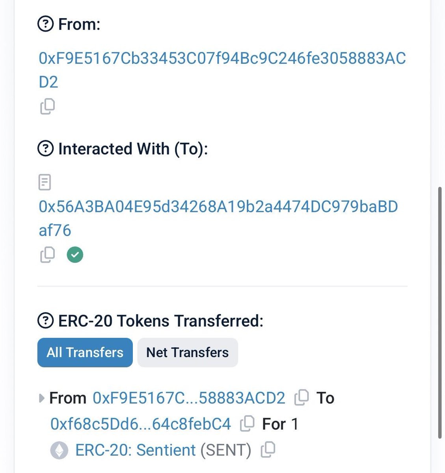Open help icon beside From label

45,24
